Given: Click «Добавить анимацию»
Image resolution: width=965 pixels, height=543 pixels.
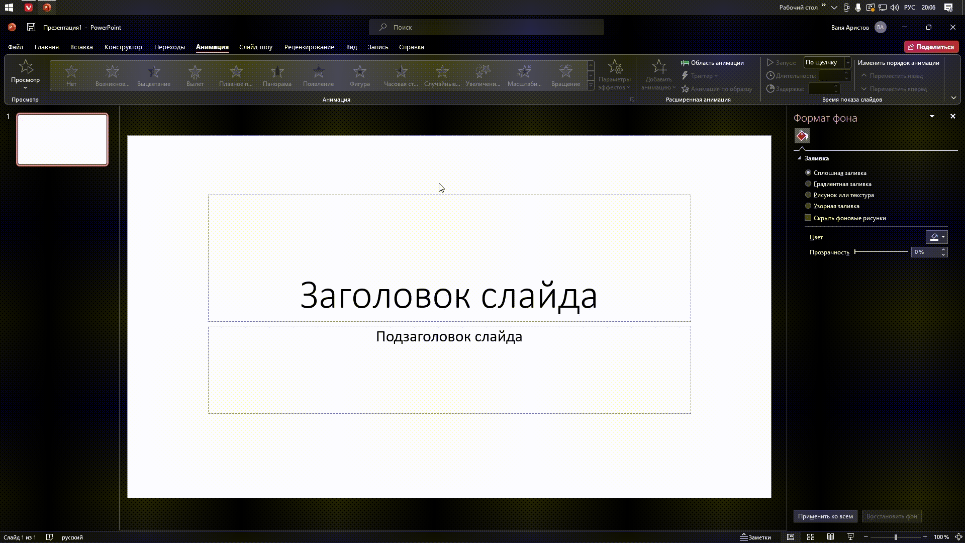Looking at the screenshot, I should point(659,75).
